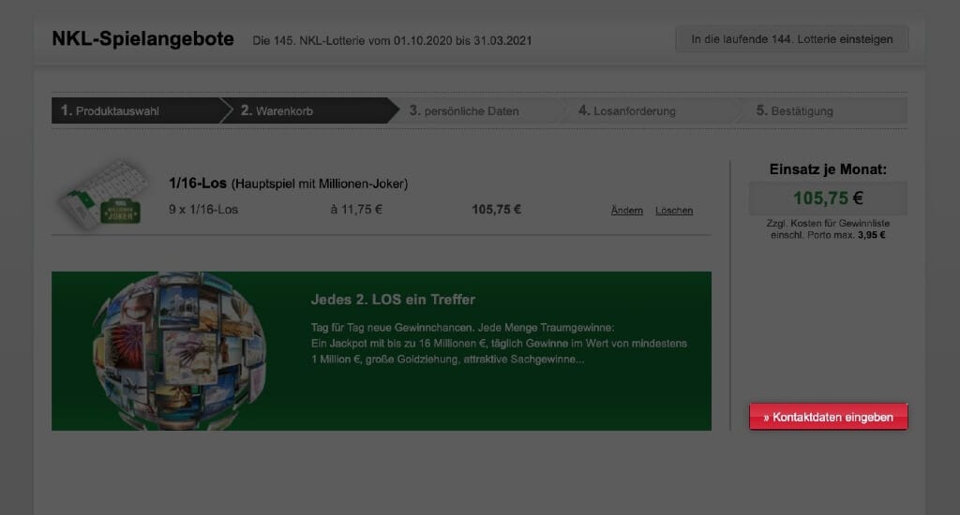This screenshot has width=960, height=515.
Task: Click the 'Jedes 2. LOS ein Treffer' heading
Action: pyautogui.click(x=393, y=300)
